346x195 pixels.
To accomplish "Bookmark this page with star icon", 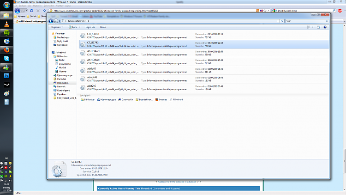I will pyautogui.click(x=265, y=11).
